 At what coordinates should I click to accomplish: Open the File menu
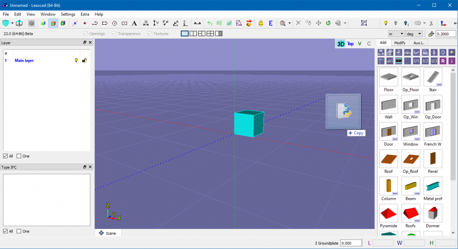pos(6,14)
